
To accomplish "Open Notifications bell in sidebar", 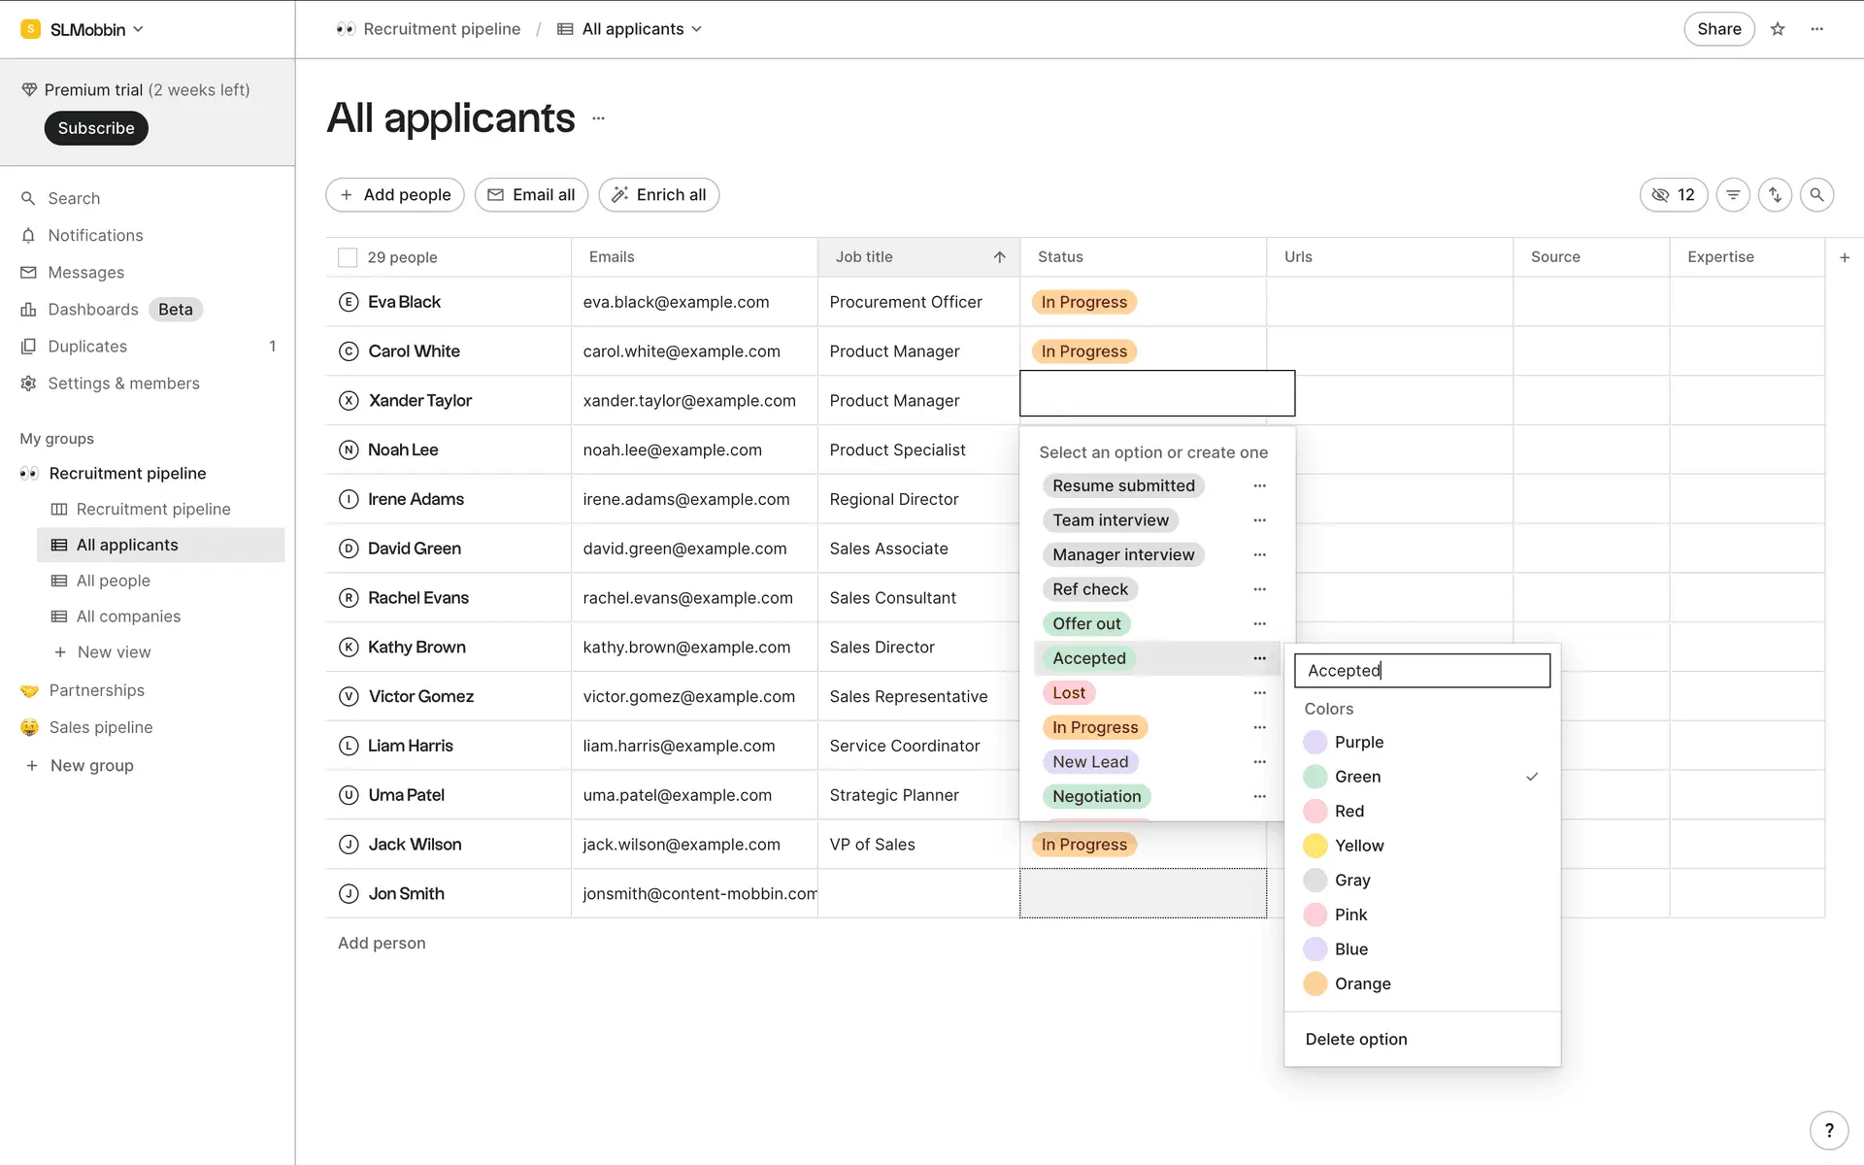I will (x=95, y=236).
